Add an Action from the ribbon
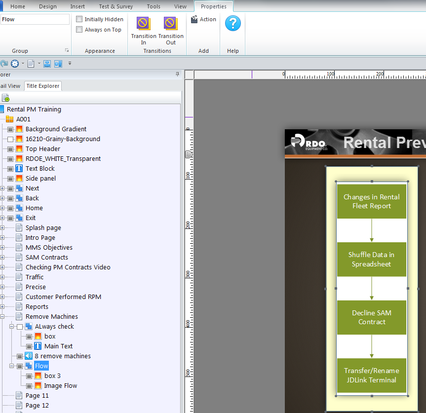This screenshot has width=426, height=413. pos(204,19)
